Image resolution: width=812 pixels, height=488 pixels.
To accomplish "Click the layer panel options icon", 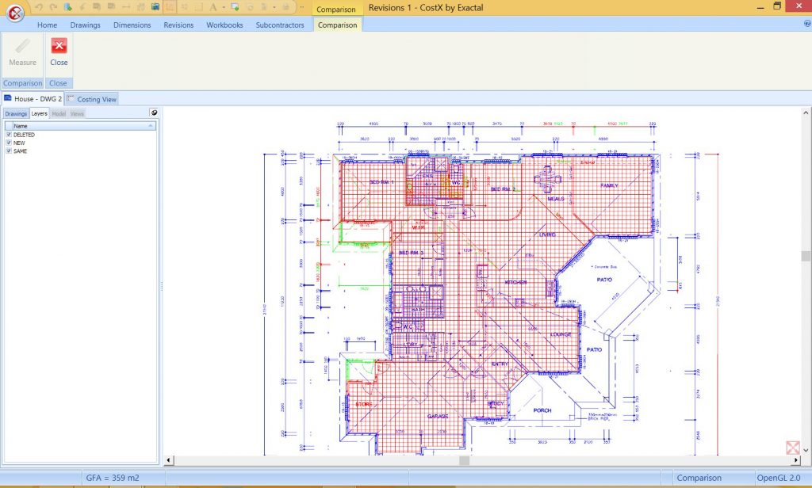I will click(154, 112).
